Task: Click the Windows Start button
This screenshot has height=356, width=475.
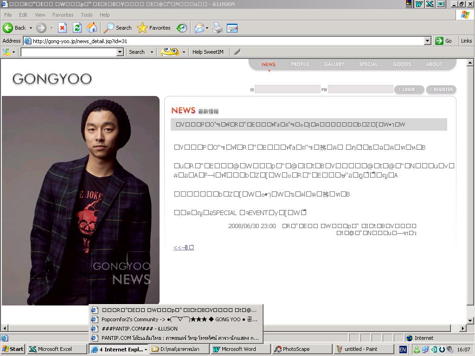Action: click(x=13, y=349)
